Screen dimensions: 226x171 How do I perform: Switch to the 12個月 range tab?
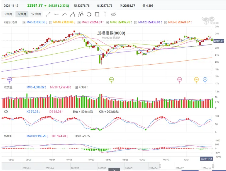[36, 14]
